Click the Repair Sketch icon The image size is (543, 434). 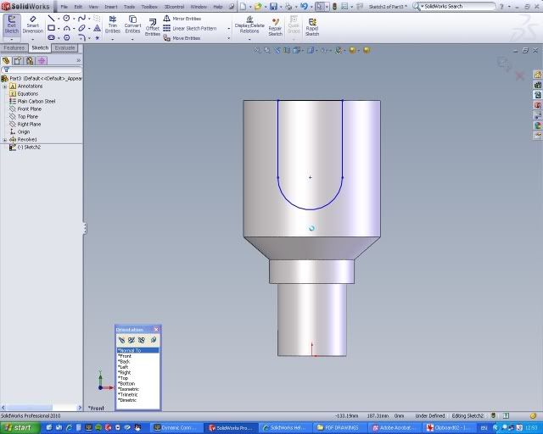(275, 24)
